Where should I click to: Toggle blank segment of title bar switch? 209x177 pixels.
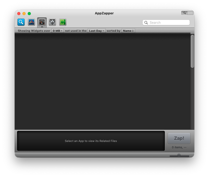190,13
